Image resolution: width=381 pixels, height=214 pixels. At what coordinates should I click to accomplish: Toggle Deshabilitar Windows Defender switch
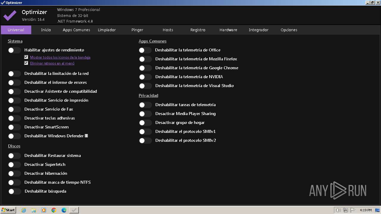[14, 136]
